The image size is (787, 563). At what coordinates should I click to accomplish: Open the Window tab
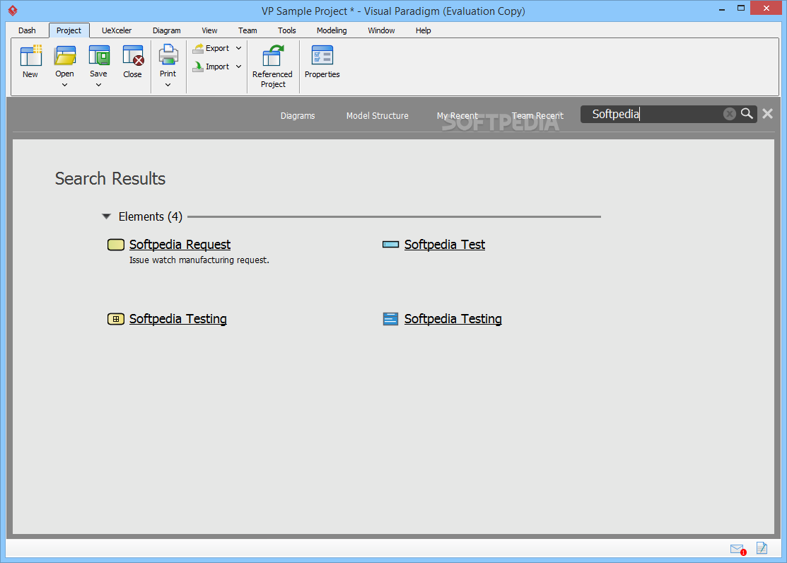tap(381, 30)
